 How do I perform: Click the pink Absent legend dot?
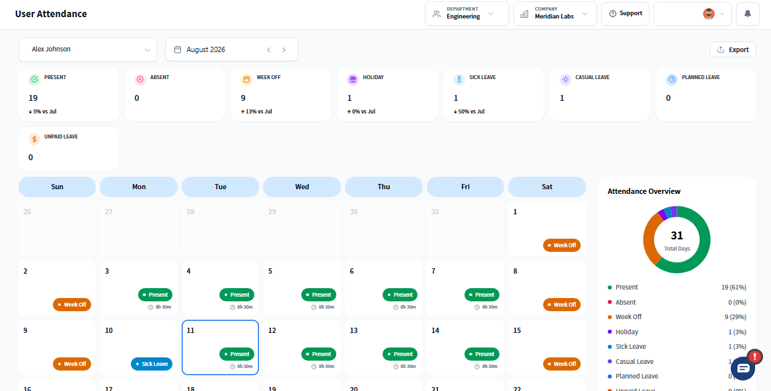coord(610,302)
